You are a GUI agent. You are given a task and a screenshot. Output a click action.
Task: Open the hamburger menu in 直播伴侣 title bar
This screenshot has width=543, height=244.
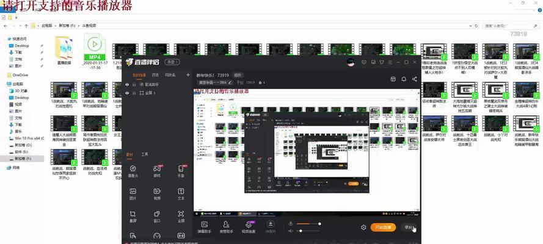click(390, 62)
